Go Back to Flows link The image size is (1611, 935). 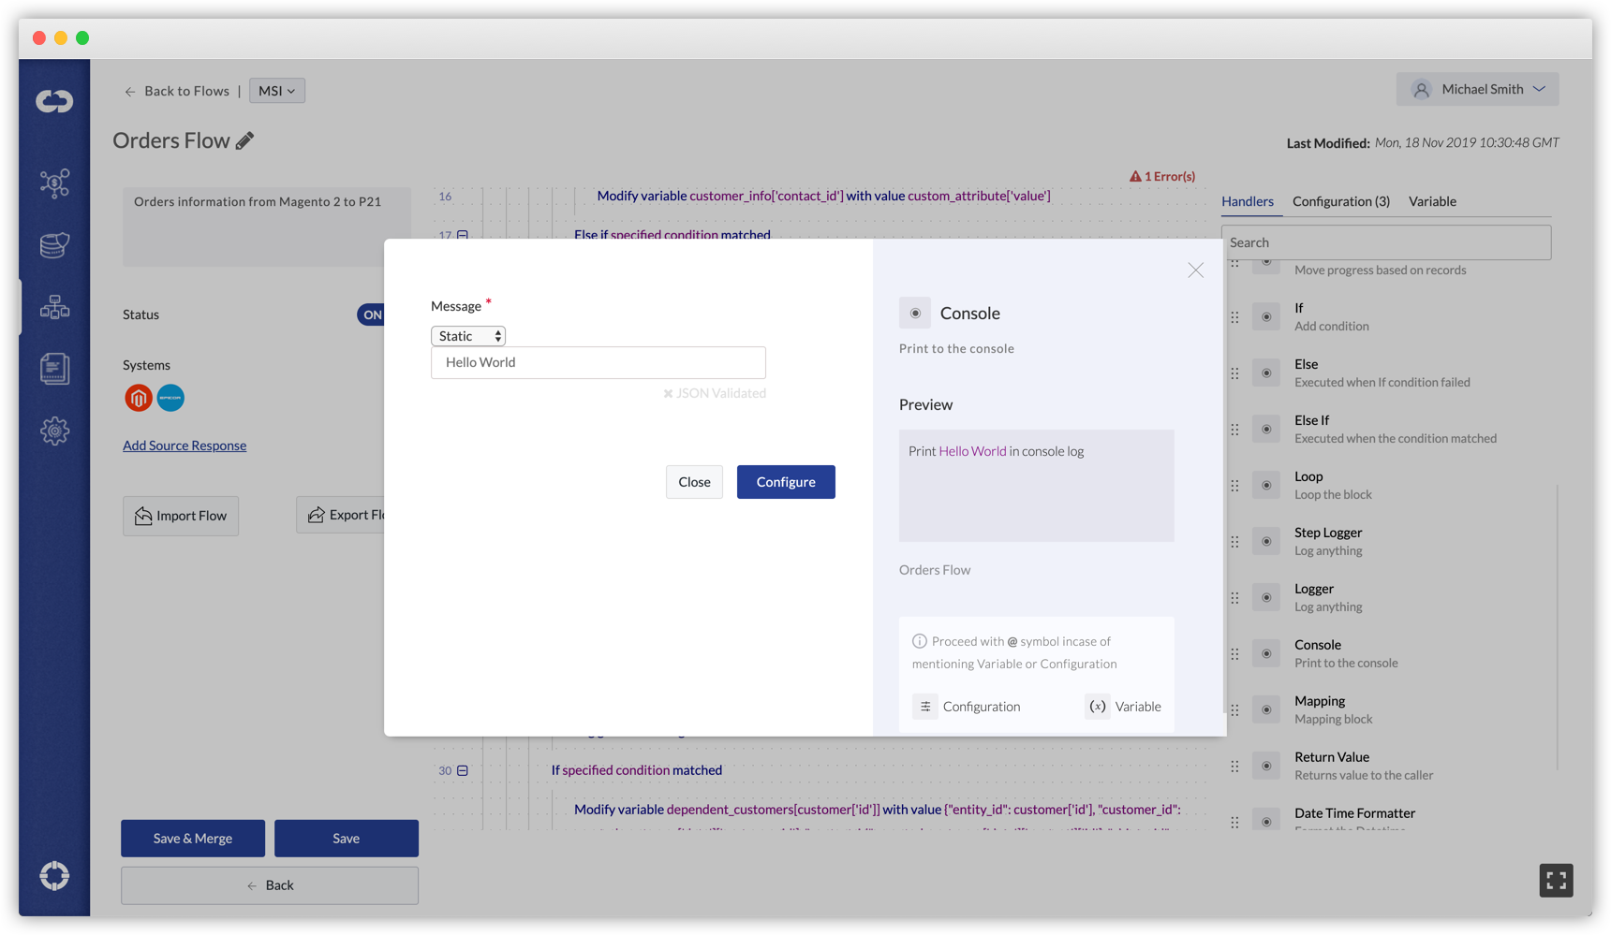click(x=177, y=91)
